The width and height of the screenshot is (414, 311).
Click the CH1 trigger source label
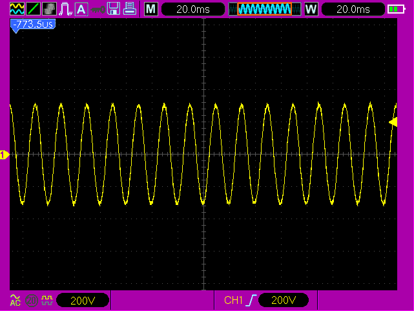[x=233, y=300]
